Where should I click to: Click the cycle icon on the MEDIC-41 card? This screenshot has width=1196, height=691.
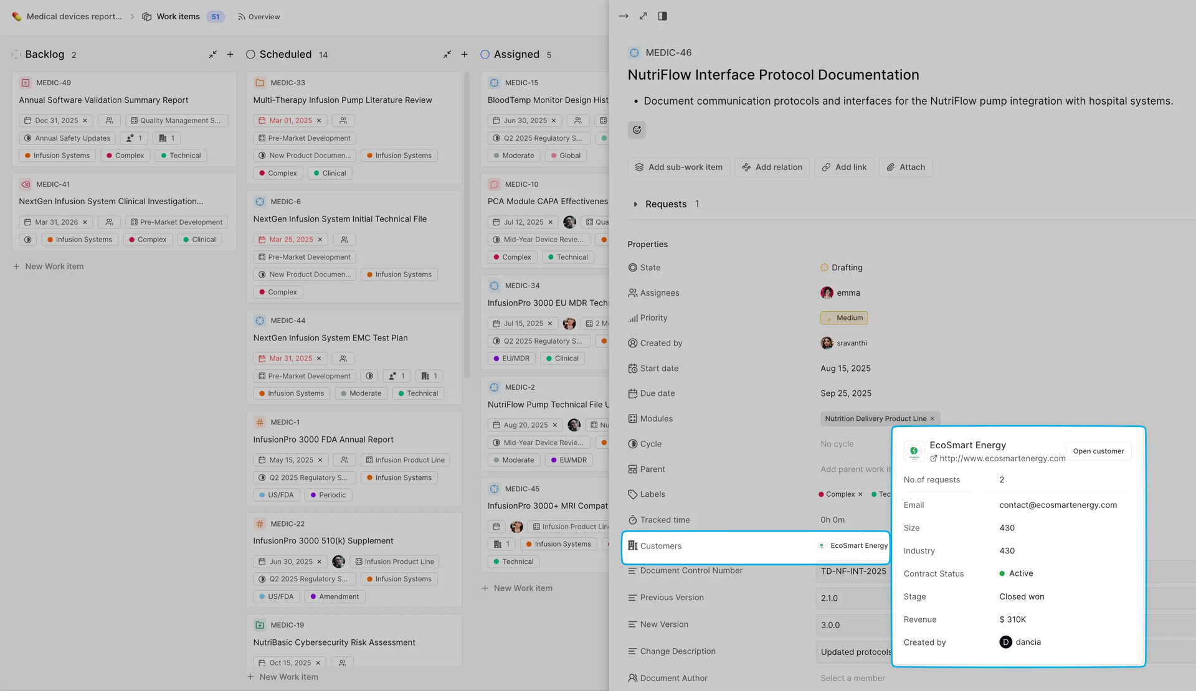coord(27,240)
